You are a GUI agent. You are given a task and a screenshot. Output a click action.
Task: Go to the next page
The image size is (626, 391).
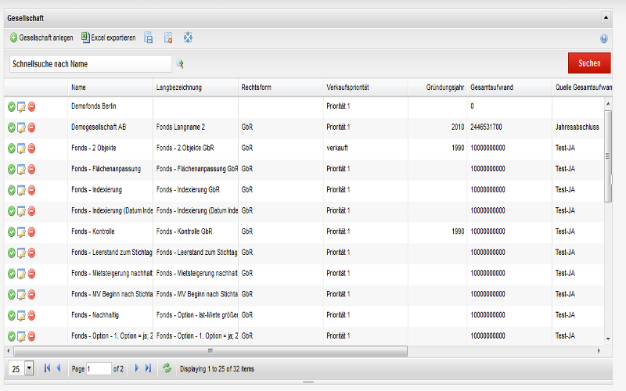[x=136, y=368]
